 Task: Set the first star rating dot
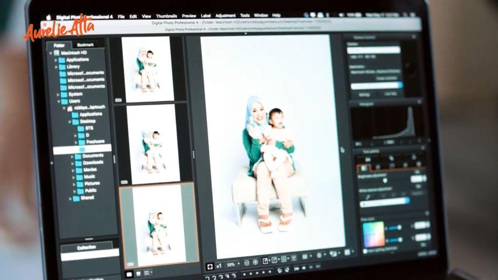pyautogui.click(x=244, y=274)
